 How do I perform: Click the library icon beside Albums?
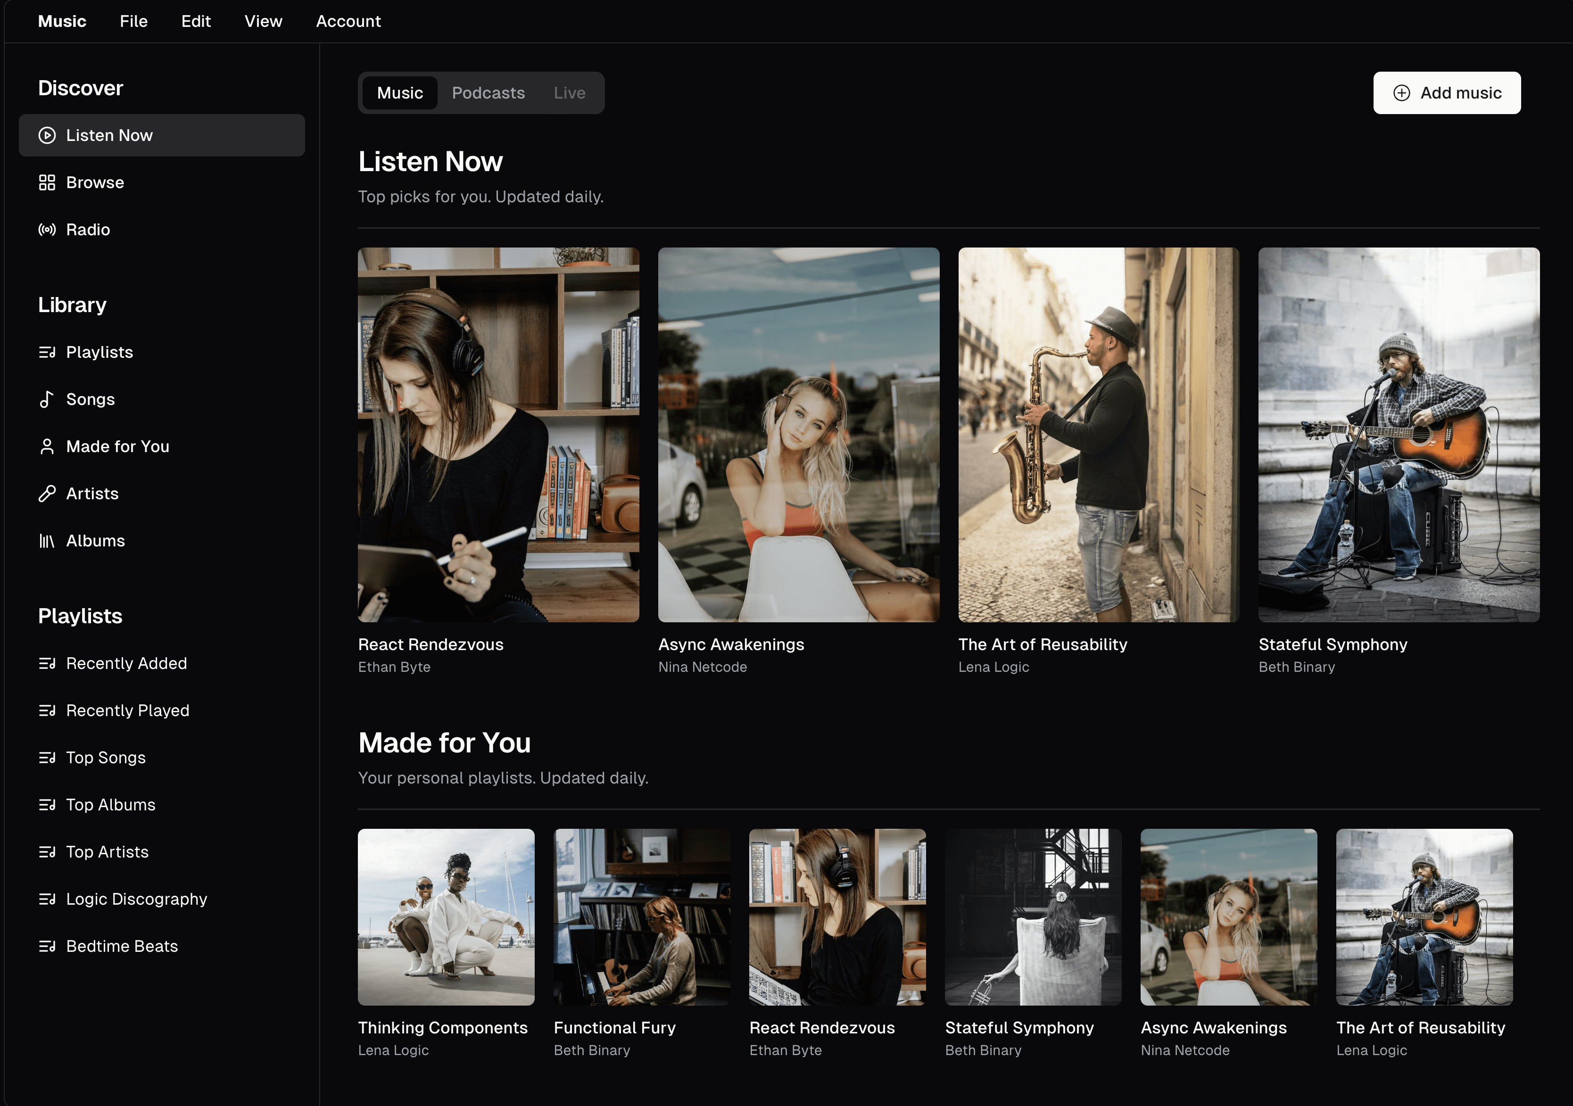[x=47, y=541]
